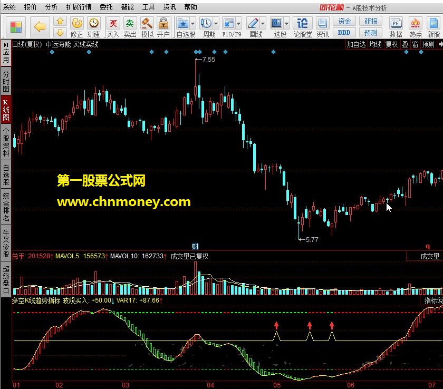Open the 系统 menu

[9, 7]
